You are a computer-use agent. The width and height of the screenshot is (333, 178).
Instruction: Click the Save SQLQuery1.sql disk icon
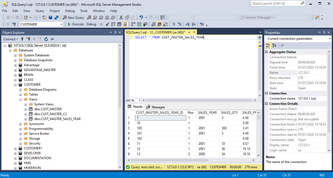point(51,17)
